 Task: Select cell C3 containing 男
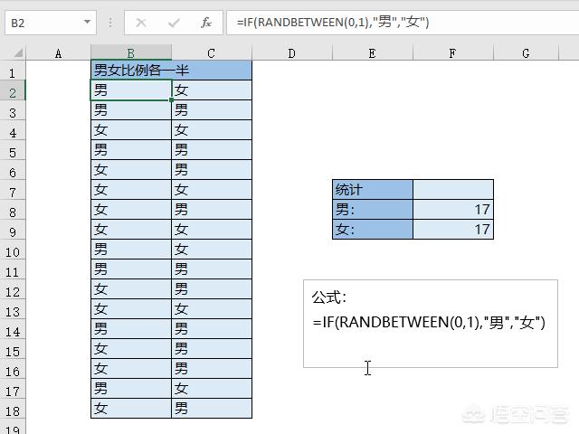click(212, 110)
